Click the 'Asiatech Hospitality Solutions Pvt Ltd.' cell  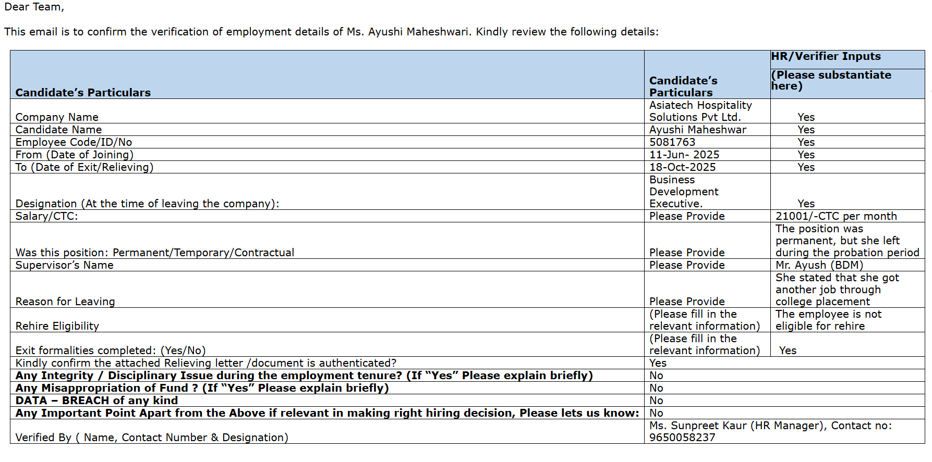pos(700,111)
